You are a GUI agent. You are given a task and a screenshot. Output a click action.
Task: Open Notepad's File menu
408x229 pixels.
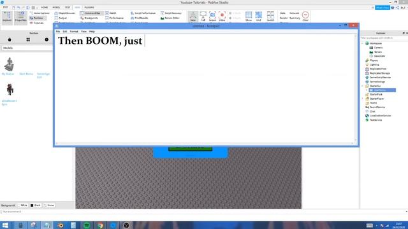click(58, 31)
